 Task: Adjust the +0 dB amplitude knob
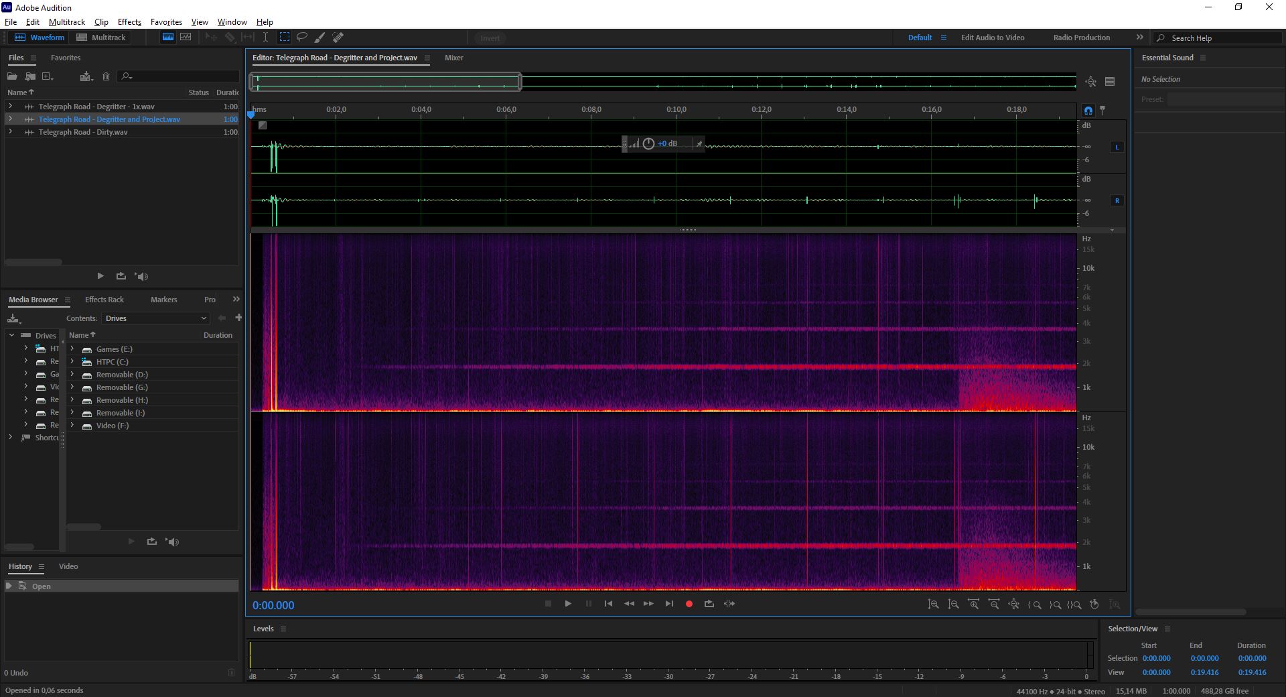click(x=648, y=144)
